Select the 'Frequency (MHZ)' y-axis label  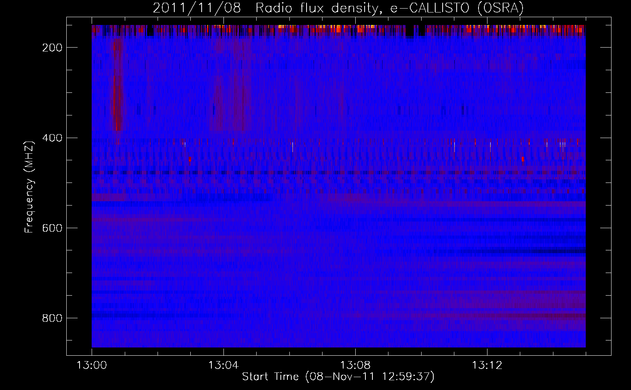click(29, 187)
